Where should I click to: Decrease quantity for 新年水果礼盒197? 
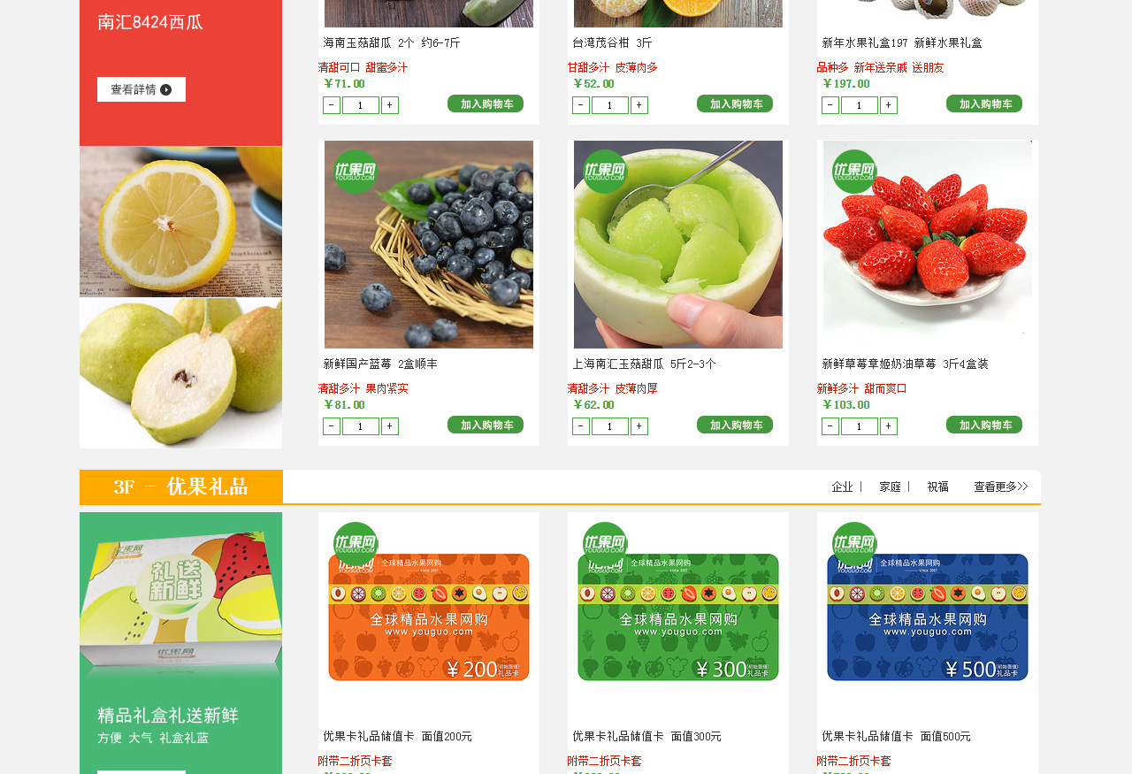click(x=830, y=105)
